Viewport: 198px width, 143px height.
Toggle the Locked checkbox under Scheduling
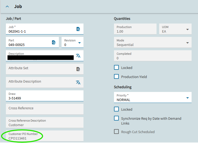point(116,109)
